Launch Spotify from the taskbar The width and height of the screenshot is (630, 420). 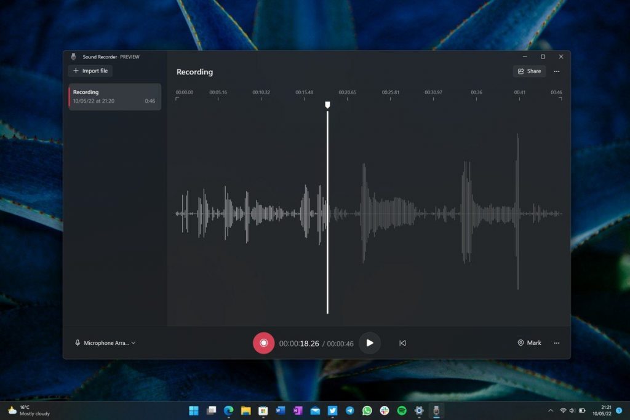[402, 410]
